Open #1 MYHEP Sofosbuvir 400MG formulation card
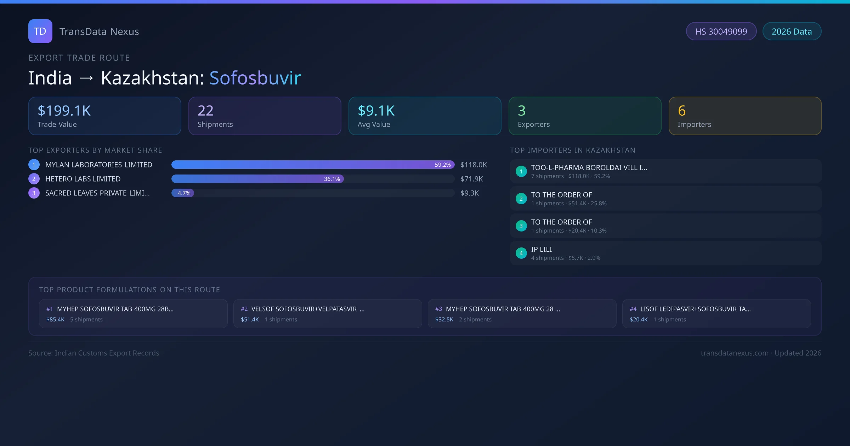The width and height of the screenshot is (850, 446). (x=133, y=314)
